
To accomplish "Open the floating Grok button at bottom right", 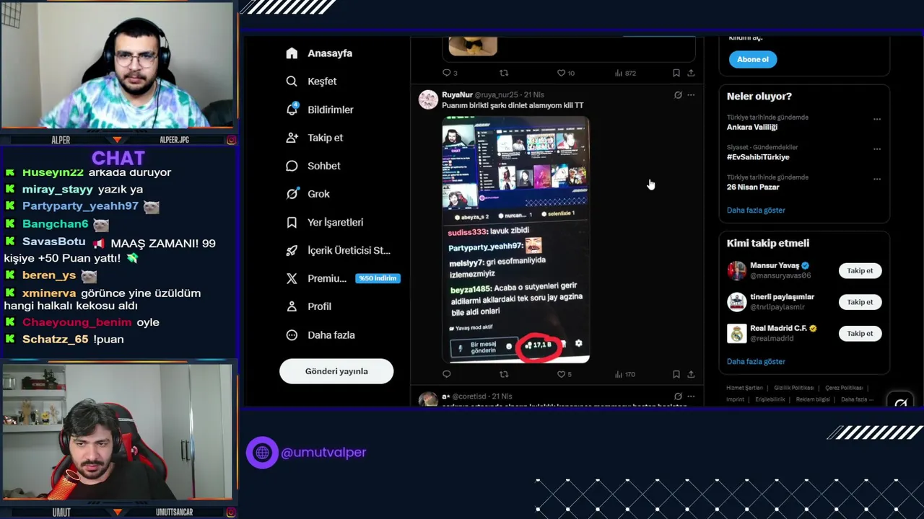I will click(x=901, y=403).
